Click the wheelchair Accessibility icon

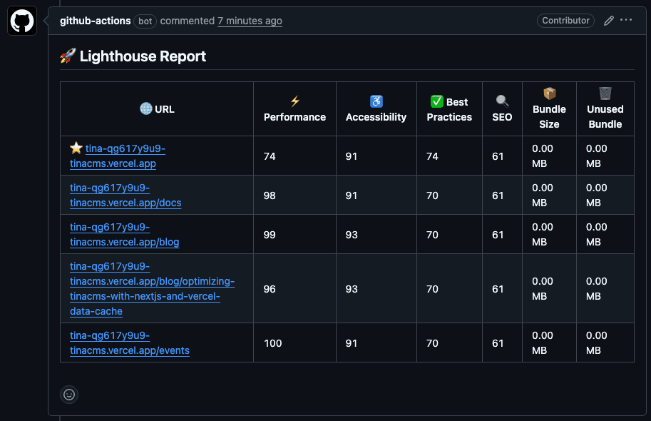point(376,102)
